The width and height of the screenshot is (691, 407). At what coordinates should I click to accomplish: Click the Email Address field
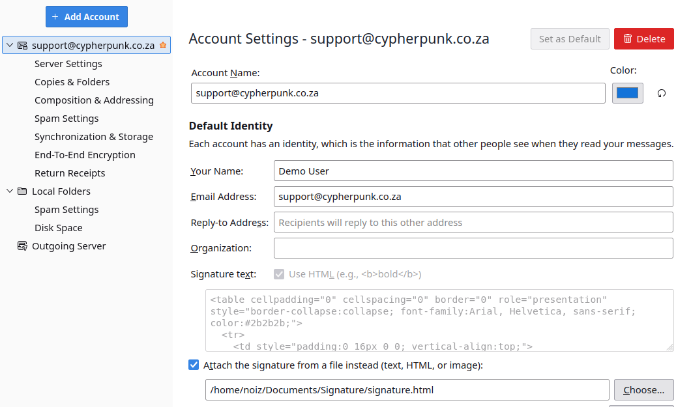point(473,197)
